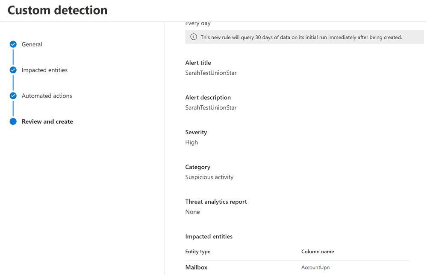Click the Alert description value text
Image resolution: width=427 pixels, height=275 pixels.
click(211, 107)
